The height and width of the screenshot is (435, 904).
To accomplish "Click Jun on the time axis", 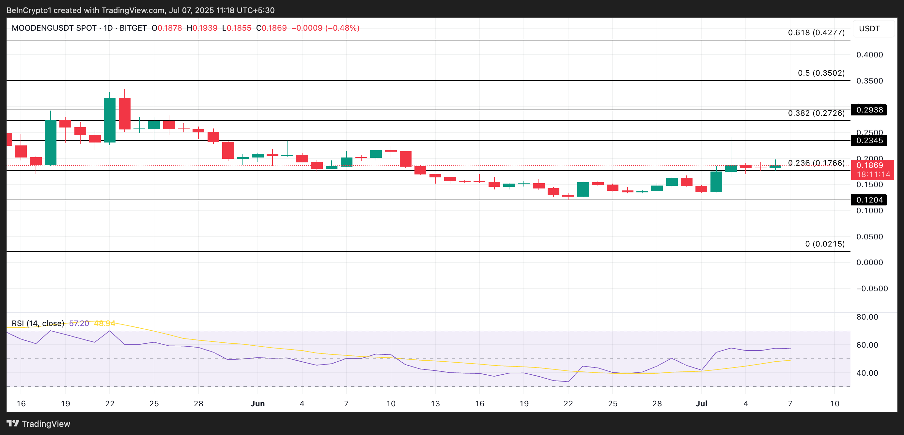I will pyautogui.click(x=258, y=403).
